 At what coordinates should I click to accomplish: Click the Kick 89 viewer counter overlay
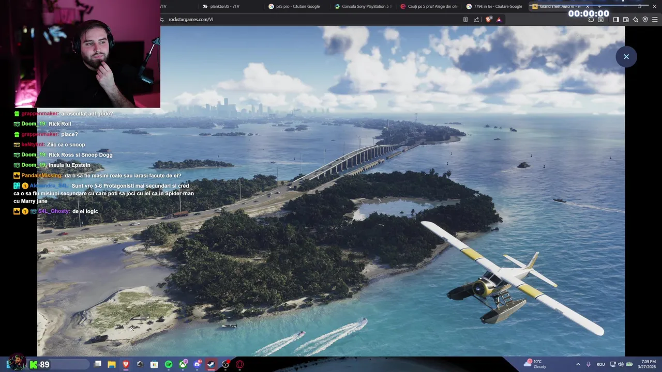39,365
